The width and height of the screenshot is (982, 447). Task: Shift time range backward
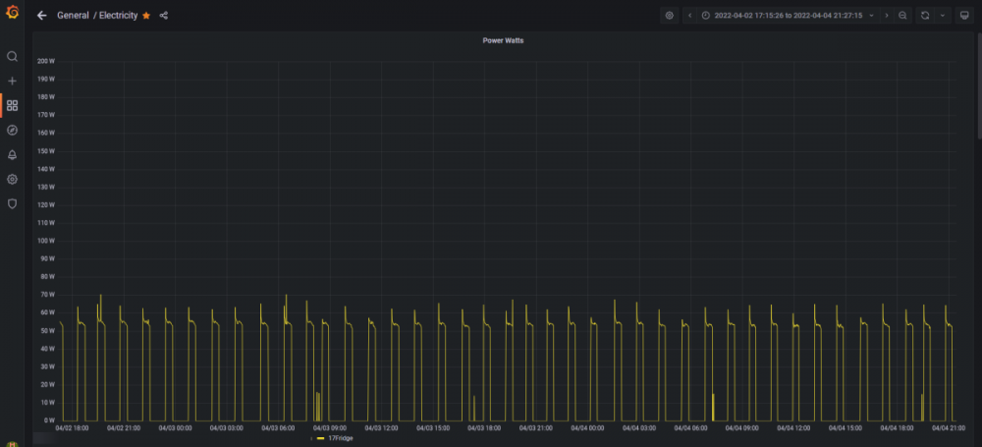(x=689, y=16)
